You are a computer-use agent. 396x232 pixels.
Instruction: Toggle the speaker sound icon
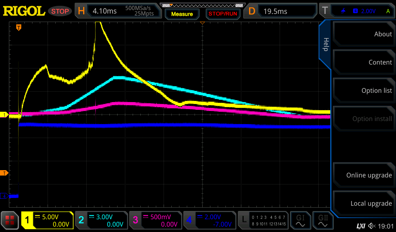[372, 226]
